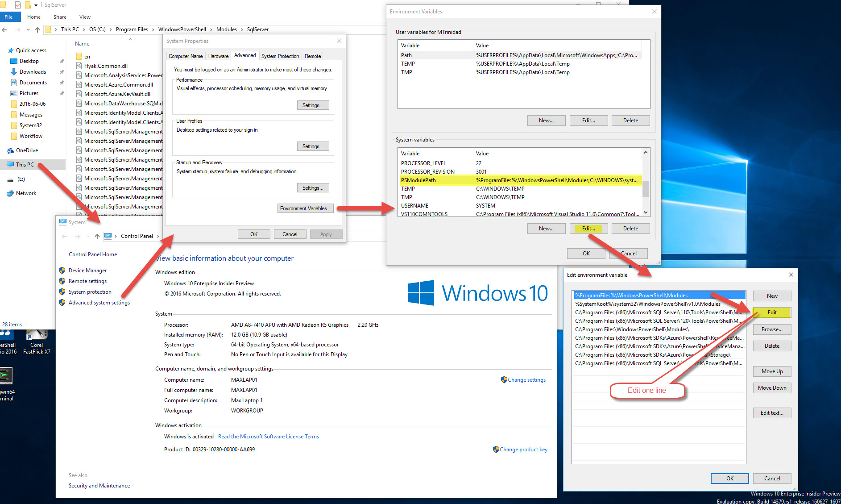
Task: Open the Change product key link
Action: point(523,450)
